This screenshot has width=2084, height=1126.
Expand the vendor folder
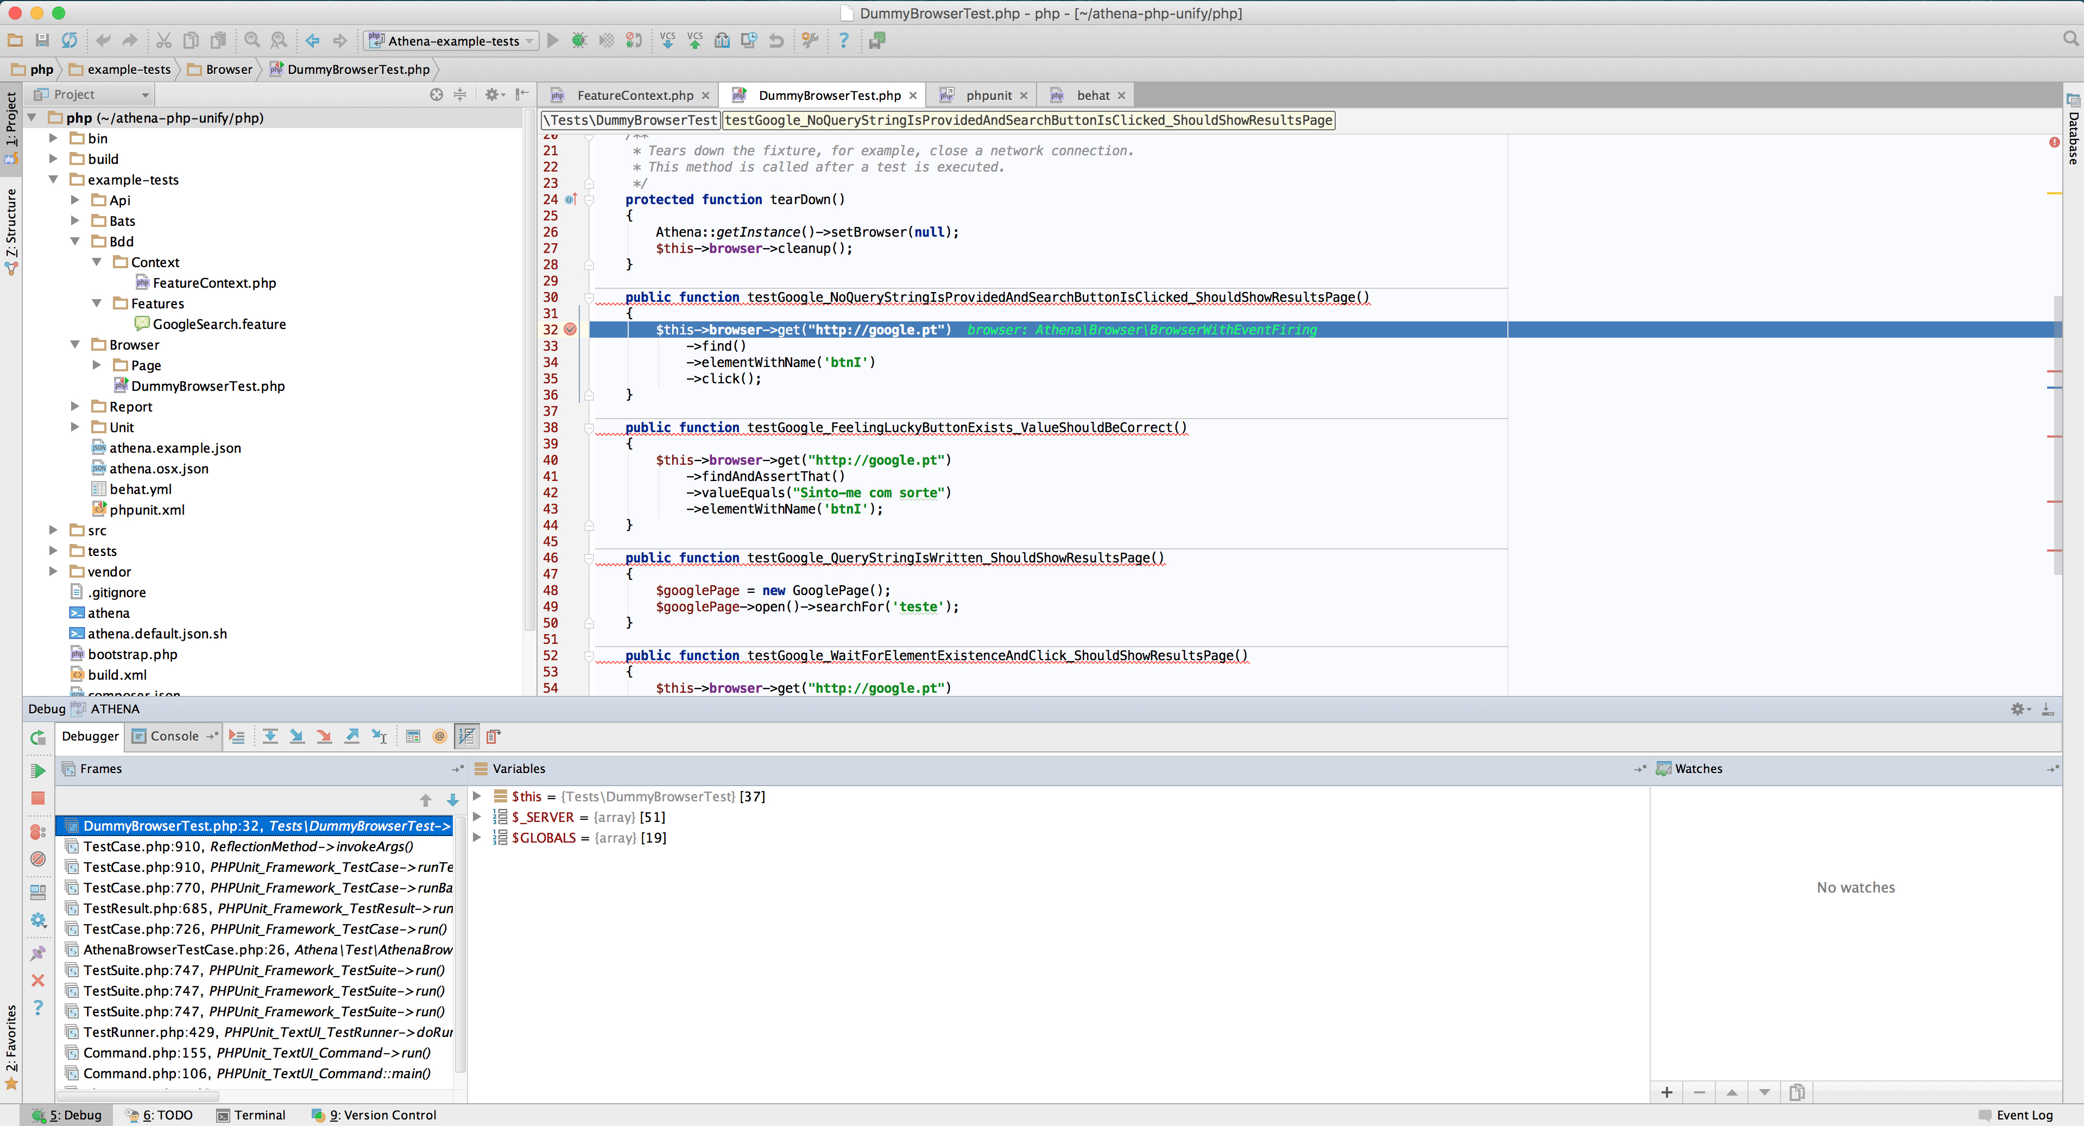(x=53, y=571)
